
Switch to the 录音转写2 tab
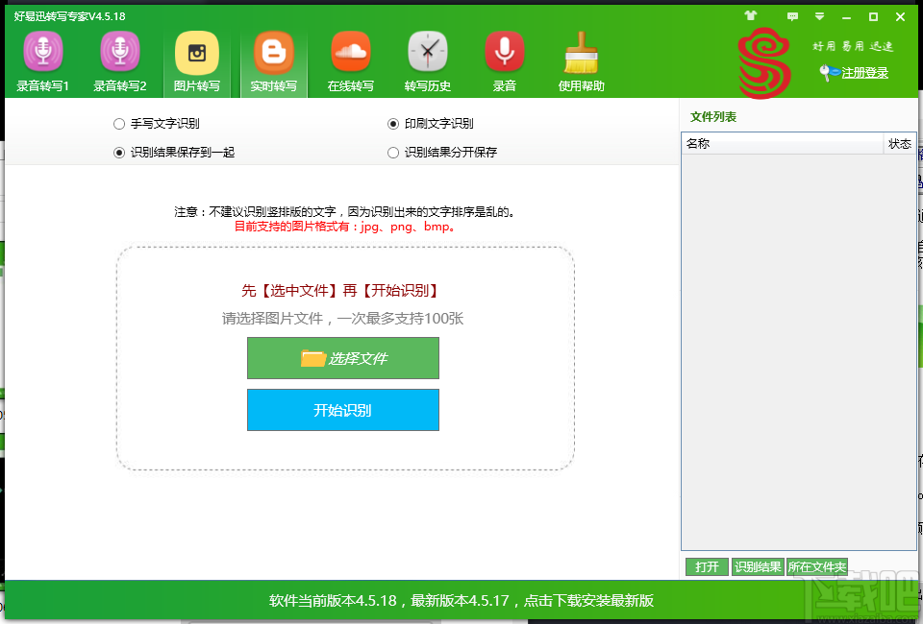(119, 60)
